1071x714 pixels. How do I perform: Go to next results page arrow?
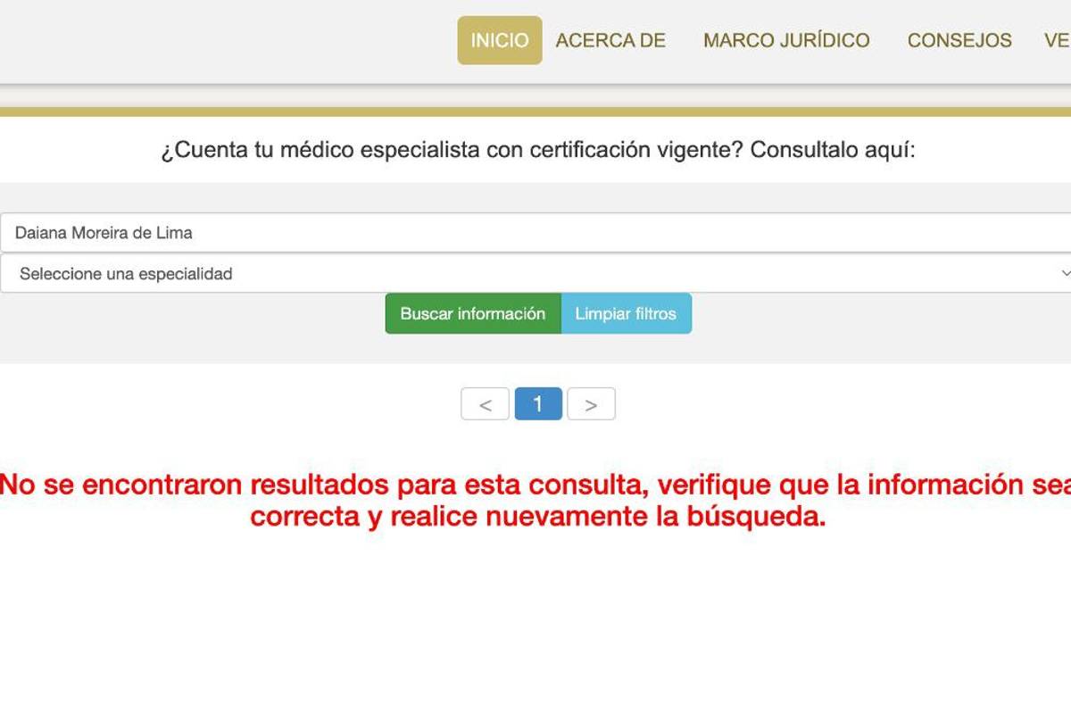pyautogui.click(x=591, y=404)
